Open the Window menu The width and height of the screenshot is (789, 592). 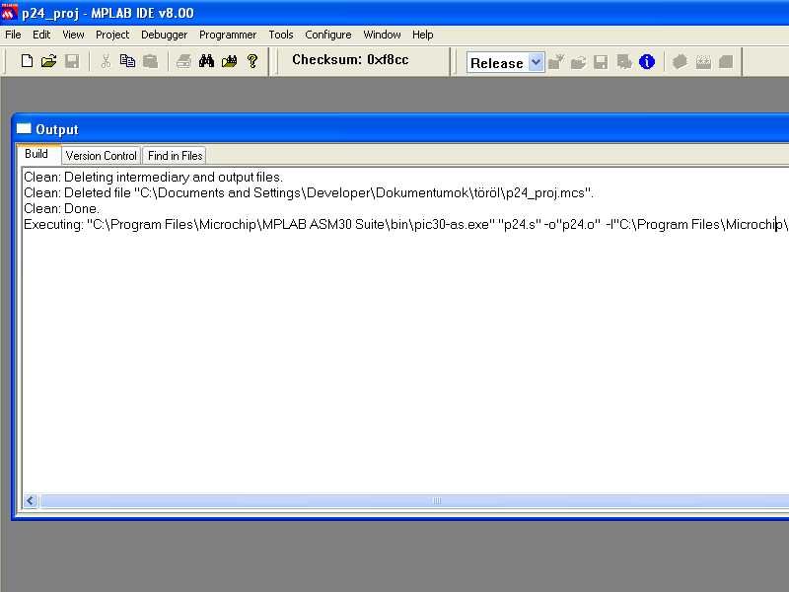click(x=382, y=35)
